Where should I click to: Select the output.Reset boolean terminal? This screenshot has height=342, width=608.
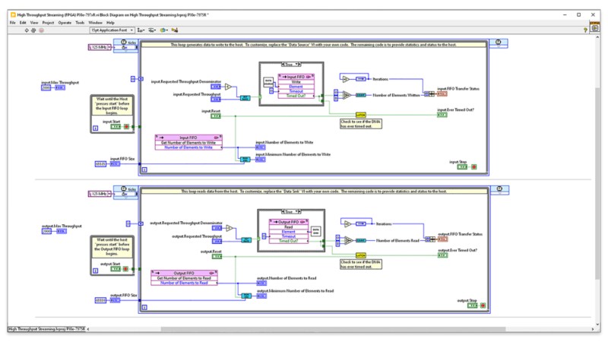point(217,256)
